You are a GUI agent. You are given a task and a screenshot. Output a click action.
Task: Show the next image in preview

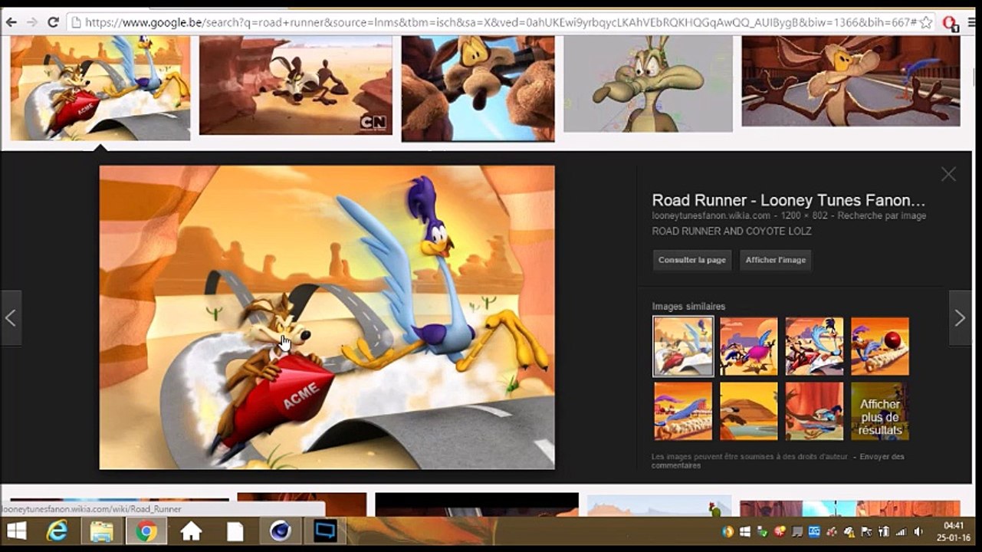pyautogui.click(x=960, y=317)
